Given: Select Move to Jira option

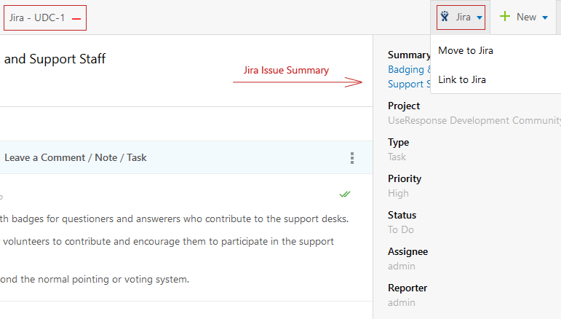Looking at the screenshot, I should point(466,50).
